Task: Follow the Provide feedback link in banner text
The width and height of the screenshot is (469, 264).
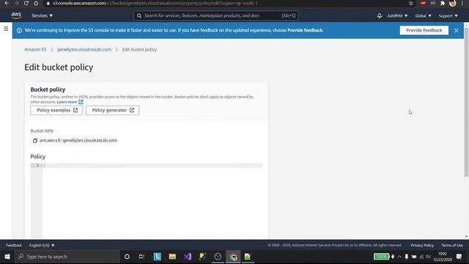Action: click(305, 30)
